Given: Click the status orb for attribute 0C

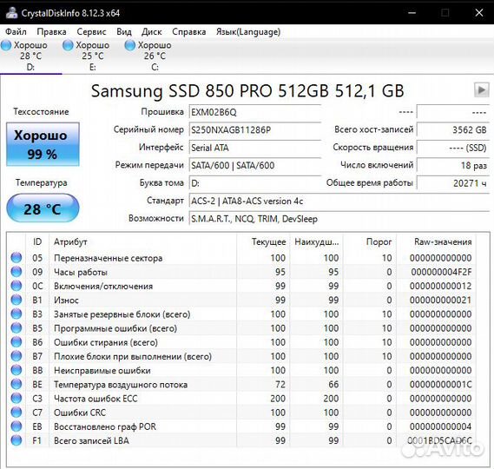Looking at the screenshot, I should coord(16,286).
